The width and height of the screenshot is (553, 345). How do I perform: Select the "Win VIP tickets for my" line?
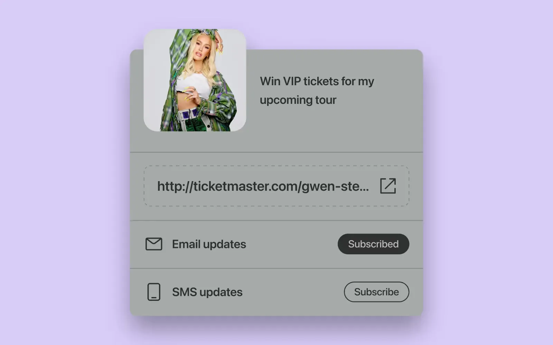tap(317, 81)
